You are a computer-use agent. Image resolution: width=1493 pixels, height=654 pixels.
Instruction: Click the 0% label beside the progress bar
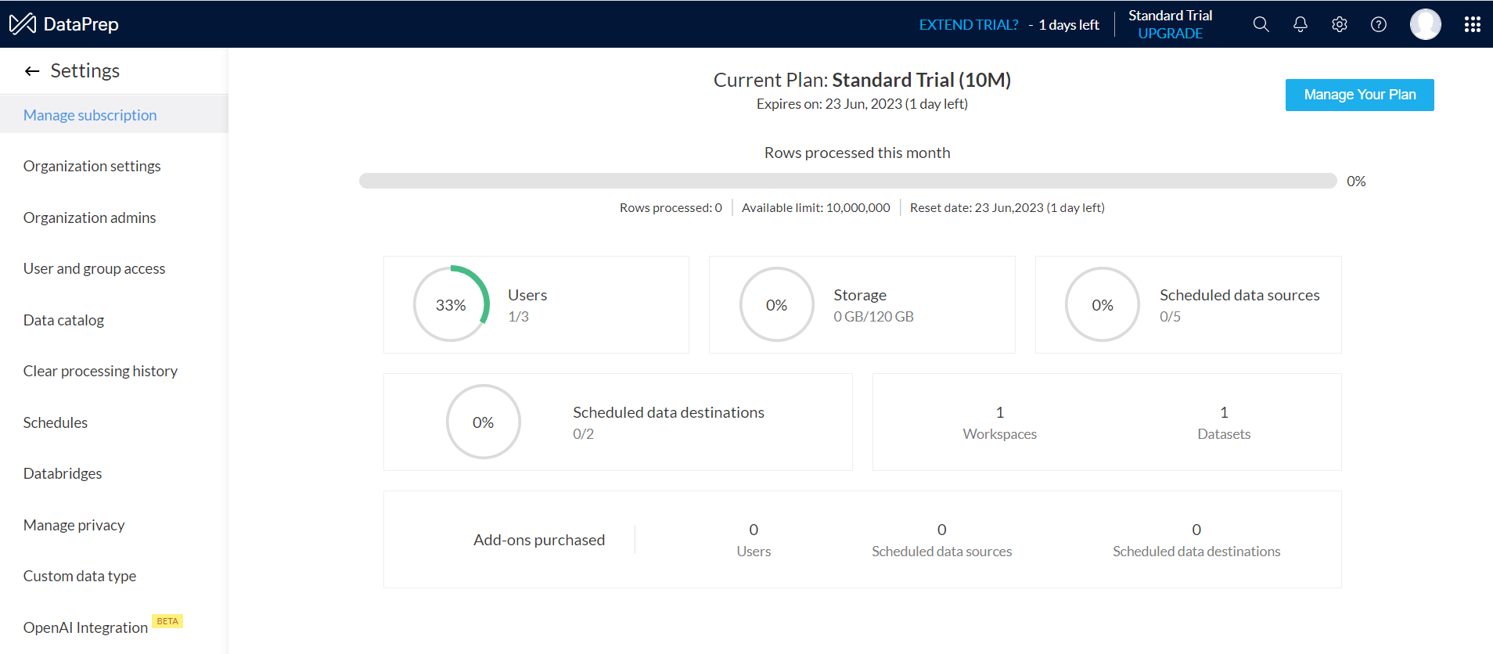[1356, 181]
